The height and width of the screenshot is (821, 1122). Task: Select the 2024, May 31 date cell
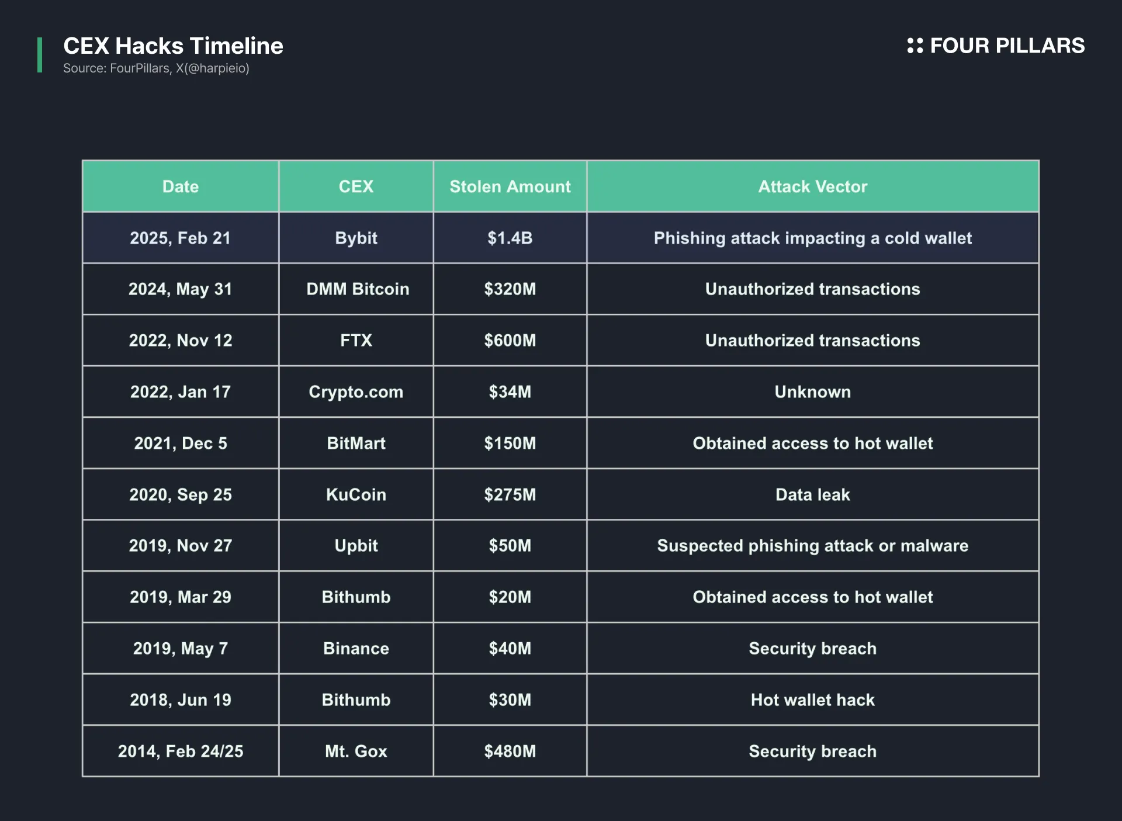(181, 289)
